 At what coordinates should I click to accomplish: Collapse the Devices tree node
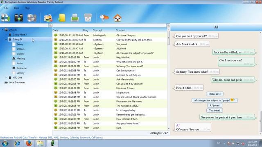point(2,30)
